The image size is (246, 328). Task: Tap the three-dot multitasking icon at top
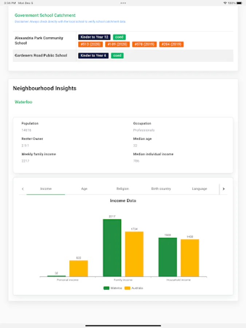coord(123,3)
